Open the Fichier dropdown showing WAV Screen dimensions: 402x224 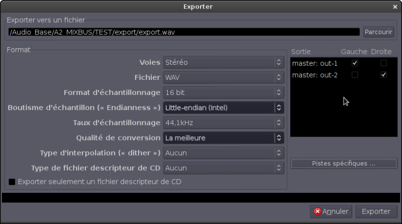(224, 77)
